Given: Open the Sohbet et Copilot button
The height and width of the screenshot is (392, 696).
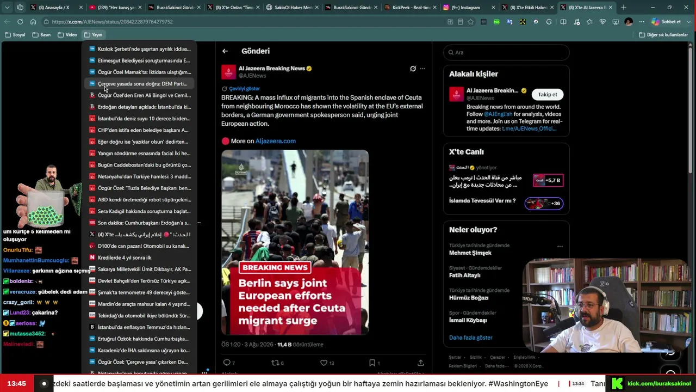Looking at the screenshot, I should tap(666, 22).
